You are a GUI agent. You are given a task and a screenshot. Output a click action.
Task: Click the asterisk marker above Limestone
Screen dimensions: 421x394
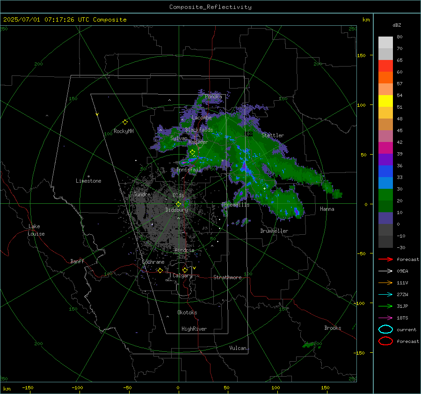tap(88, 177)
